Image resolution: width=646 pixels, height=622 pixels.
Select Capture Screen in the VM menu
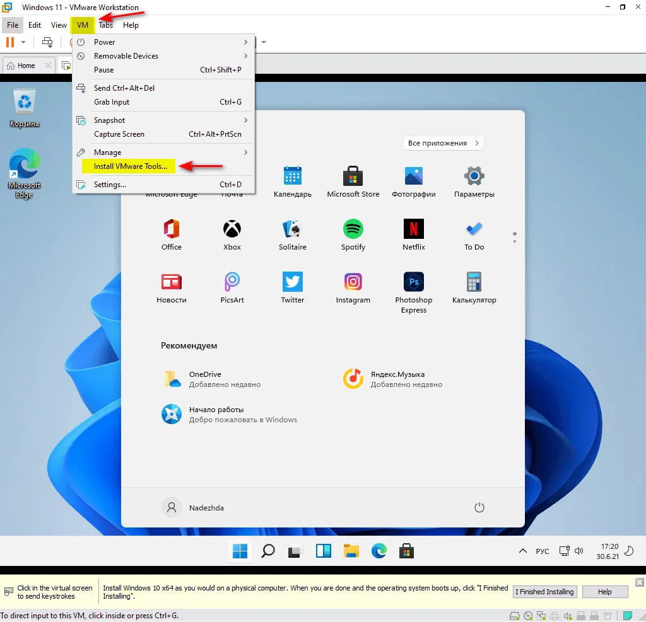tap(163, 134)
